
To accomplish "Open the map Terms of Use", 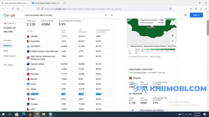I will click(172, 46).
